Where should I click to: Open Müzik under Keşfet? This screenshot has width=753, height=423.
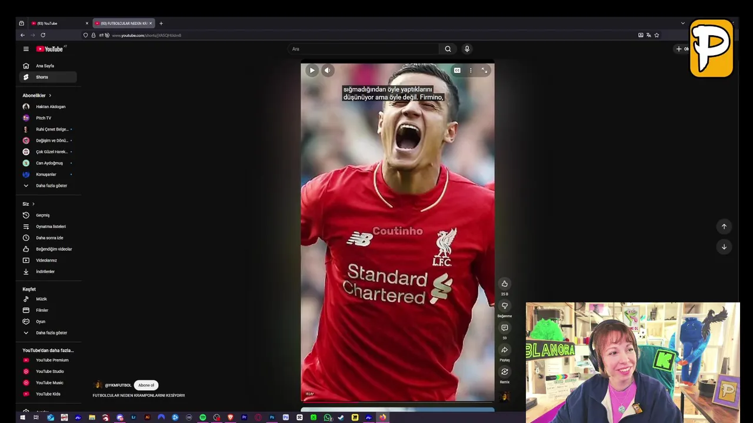(49, 299)
